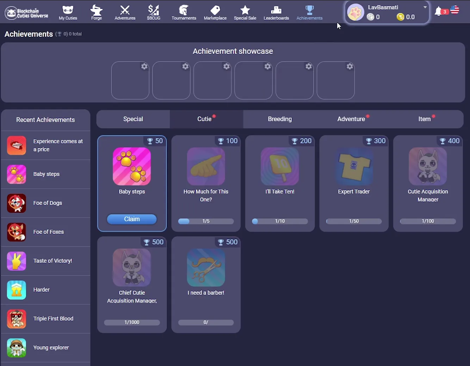The width and height of the screenshot is (470, 366).
Task: Click the 400 trophy points badge
Action: (449, 141)
